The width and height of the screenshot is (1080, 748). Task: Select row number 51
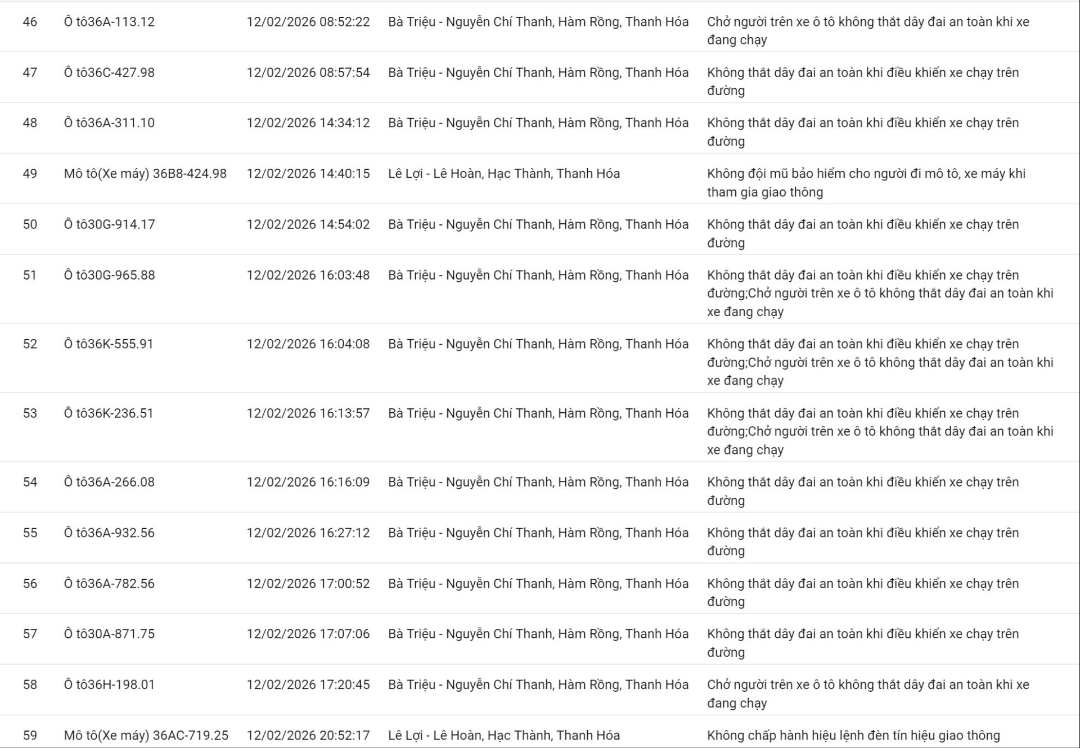[x=30, y=275]
